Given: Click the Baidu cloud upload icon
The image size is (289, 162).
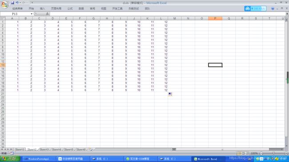Looking at the screenshot, I should click(x=248, y=8).
